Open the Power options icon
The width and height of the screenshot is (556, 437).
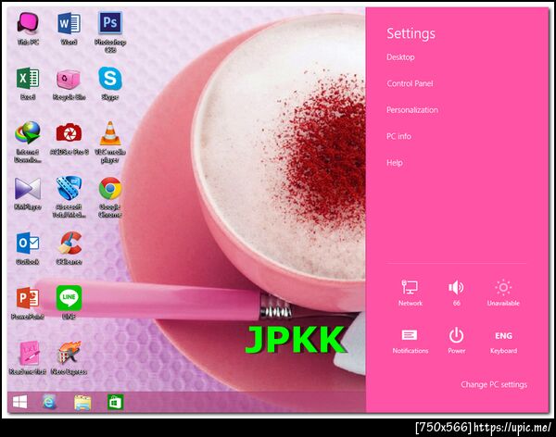pos(456,341)
